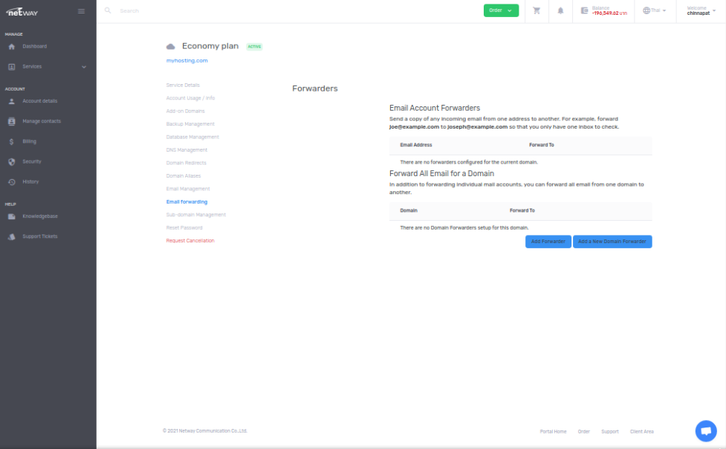Screen dimensions: 726x449
Task: Open the chinnapat user account menu
Action: [701, 11]
